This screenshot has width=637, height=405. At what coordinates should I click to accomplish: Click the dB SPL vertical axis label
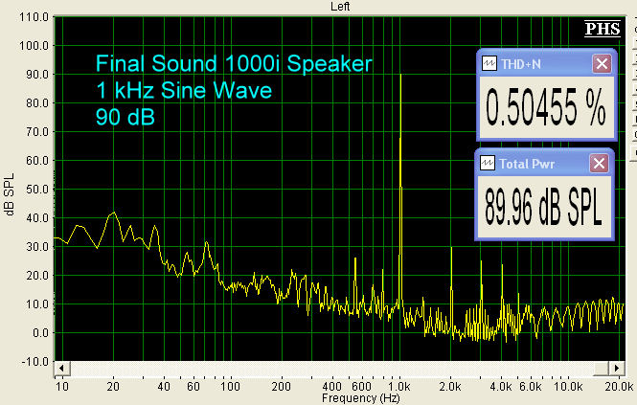pos(10,194)
